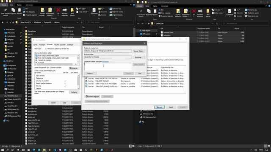271x152 pixels.
Task: Click Gelişmiş button in user selection dialog
Action: [x=90, y=73]
